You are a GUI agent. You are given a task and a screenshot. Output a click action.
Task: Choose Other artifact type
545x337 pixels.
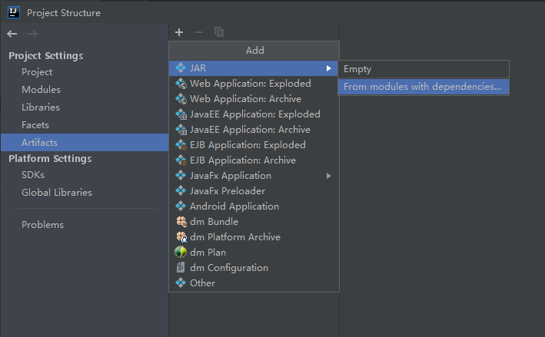pyautogui.click(x=254, y=282)
